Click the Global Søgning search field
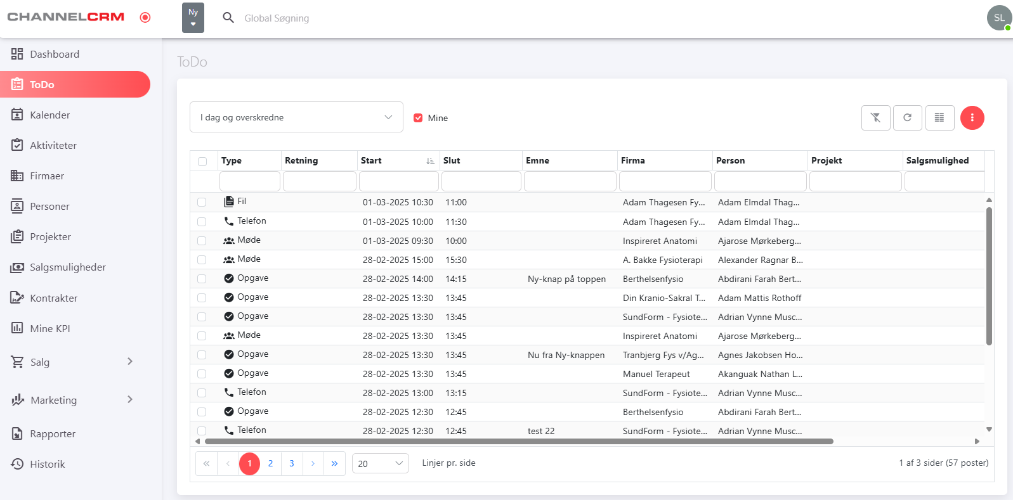The width and height of the screenshot is (1013, 500). (x=277, y=18)
